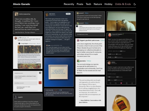This screenshot has height=111, width=149.
Task: Click the bookmark icon in helena's tweet
Action: (x=127, y=83)
